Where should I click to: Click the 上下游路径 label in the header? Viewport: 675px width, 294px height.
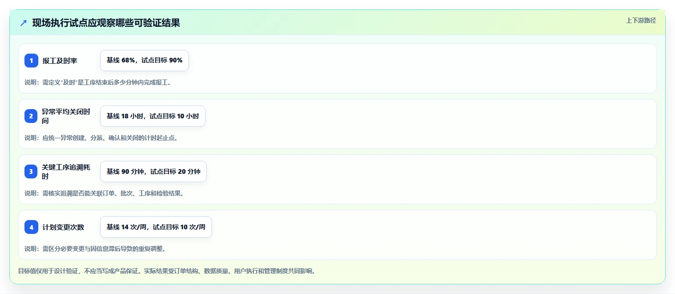pyautogui.click(x=641, y=20)
